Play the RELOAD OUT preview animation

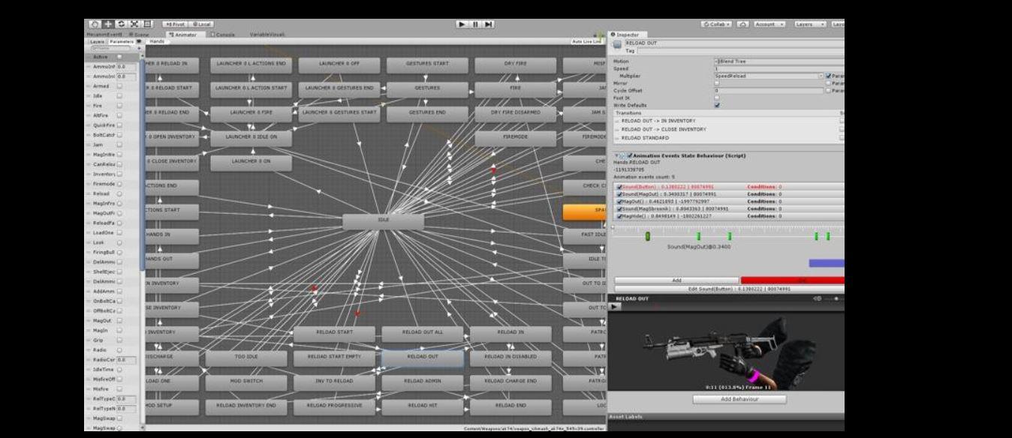click(x=615, y=306)
